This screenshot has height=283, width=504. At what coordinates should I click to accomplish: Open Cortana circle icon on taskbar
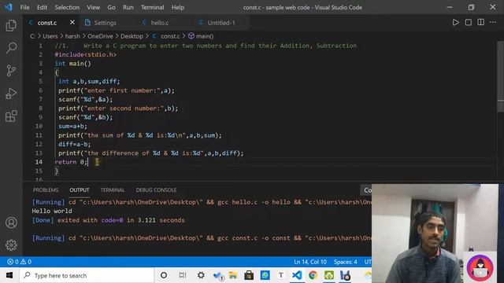[x=164, y=275]
